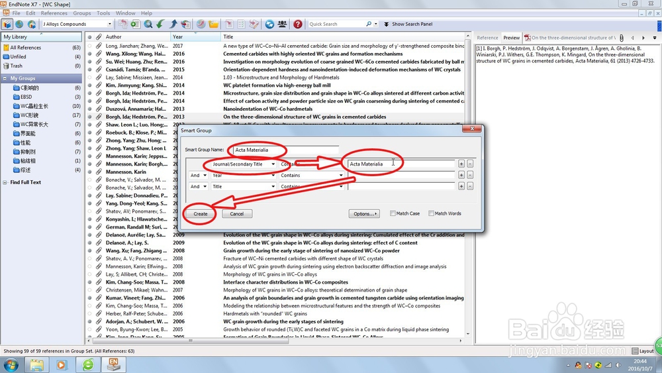662x373 pixels.
Task: Click the Sync Library toolbar icon
Action: 269,24
